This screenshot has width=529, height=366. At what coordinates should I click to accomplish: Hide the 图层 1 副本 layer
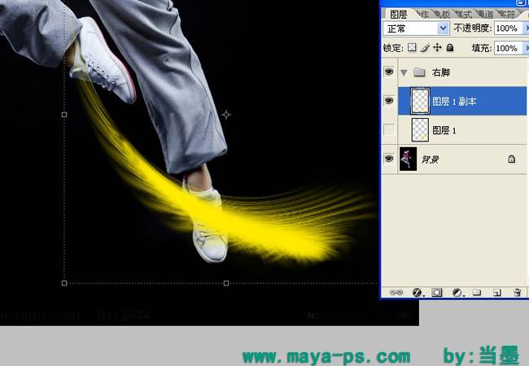[389, 101]
